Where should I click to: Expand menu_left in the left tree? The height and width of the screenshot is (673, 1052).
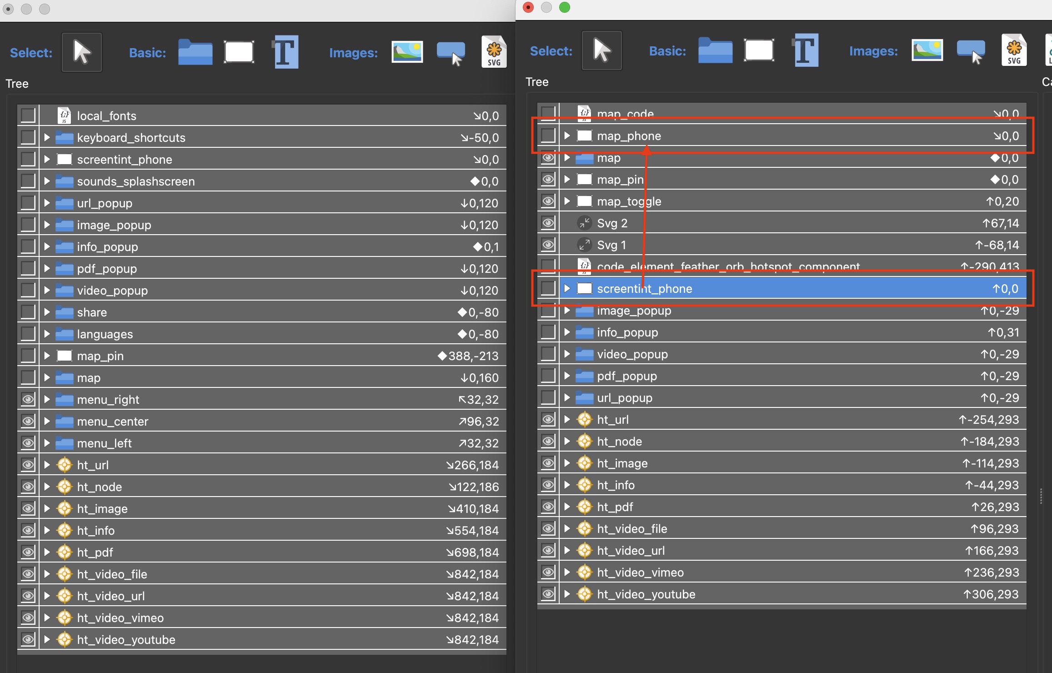click(x=47, y=443)
